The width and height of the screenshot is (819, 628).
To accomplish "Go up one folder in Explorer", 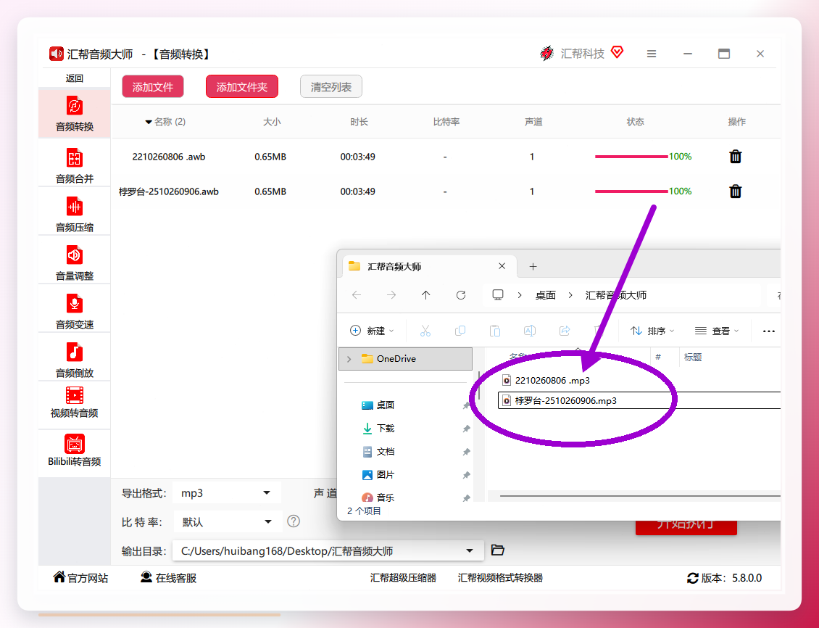I will 425,295.
